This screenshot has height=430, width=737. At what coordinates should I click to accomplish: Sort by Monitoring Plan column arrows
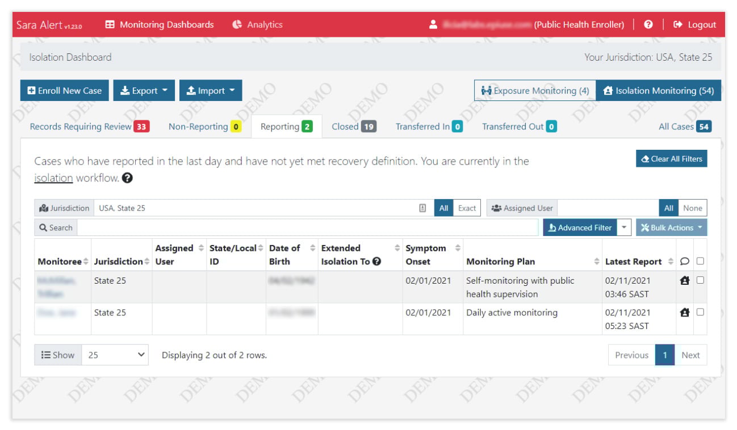pos(597,262)
